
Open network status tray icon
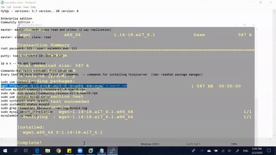click(x=223, y=151)
